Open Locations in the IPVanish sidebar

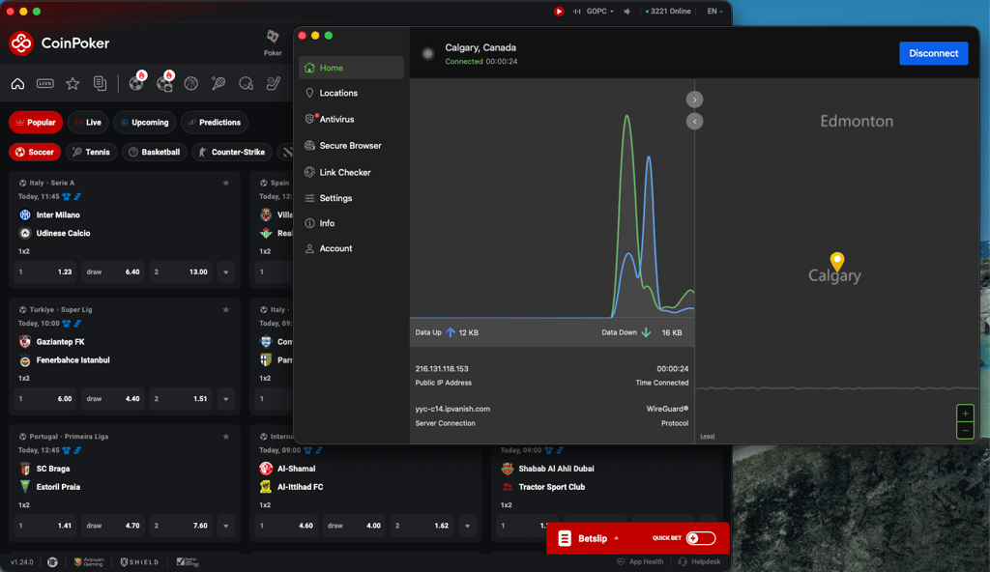[351, 93]
